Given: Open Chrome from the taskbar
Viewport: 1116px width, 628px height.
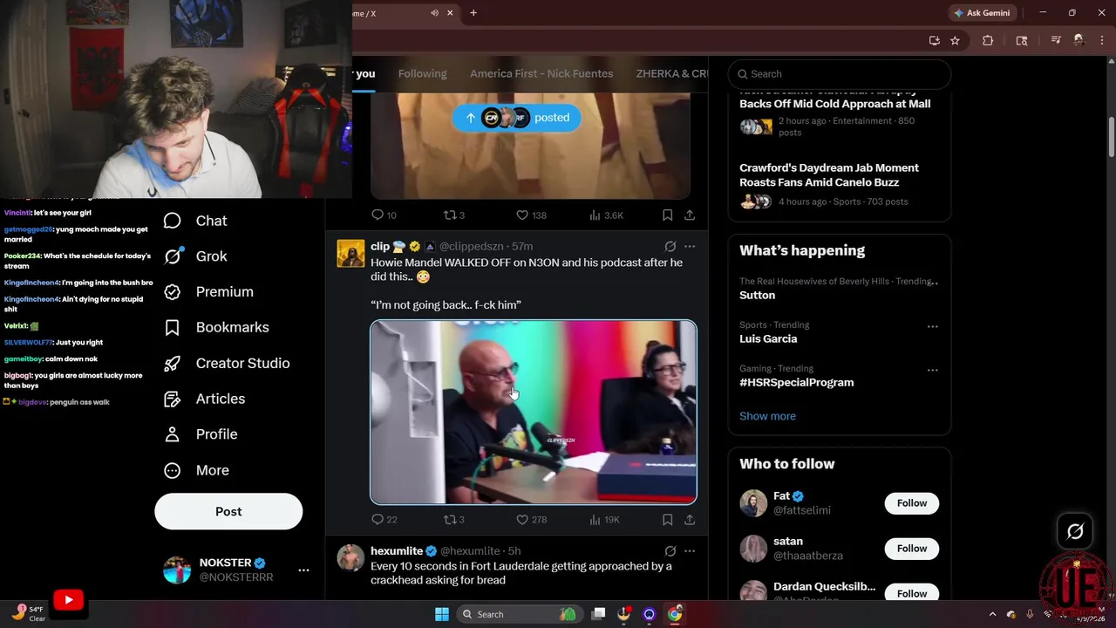Looking at the screenshot, I should [675, 614].
